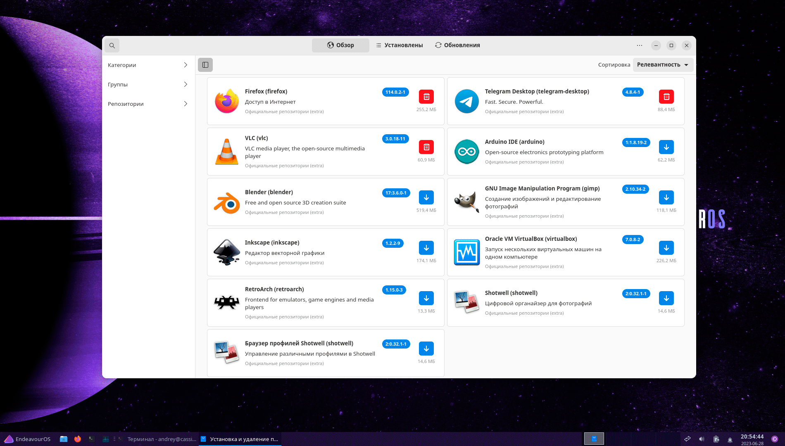
Task: Click VLC version badge 3.0.18-11
Action: [x=395, y=139]
